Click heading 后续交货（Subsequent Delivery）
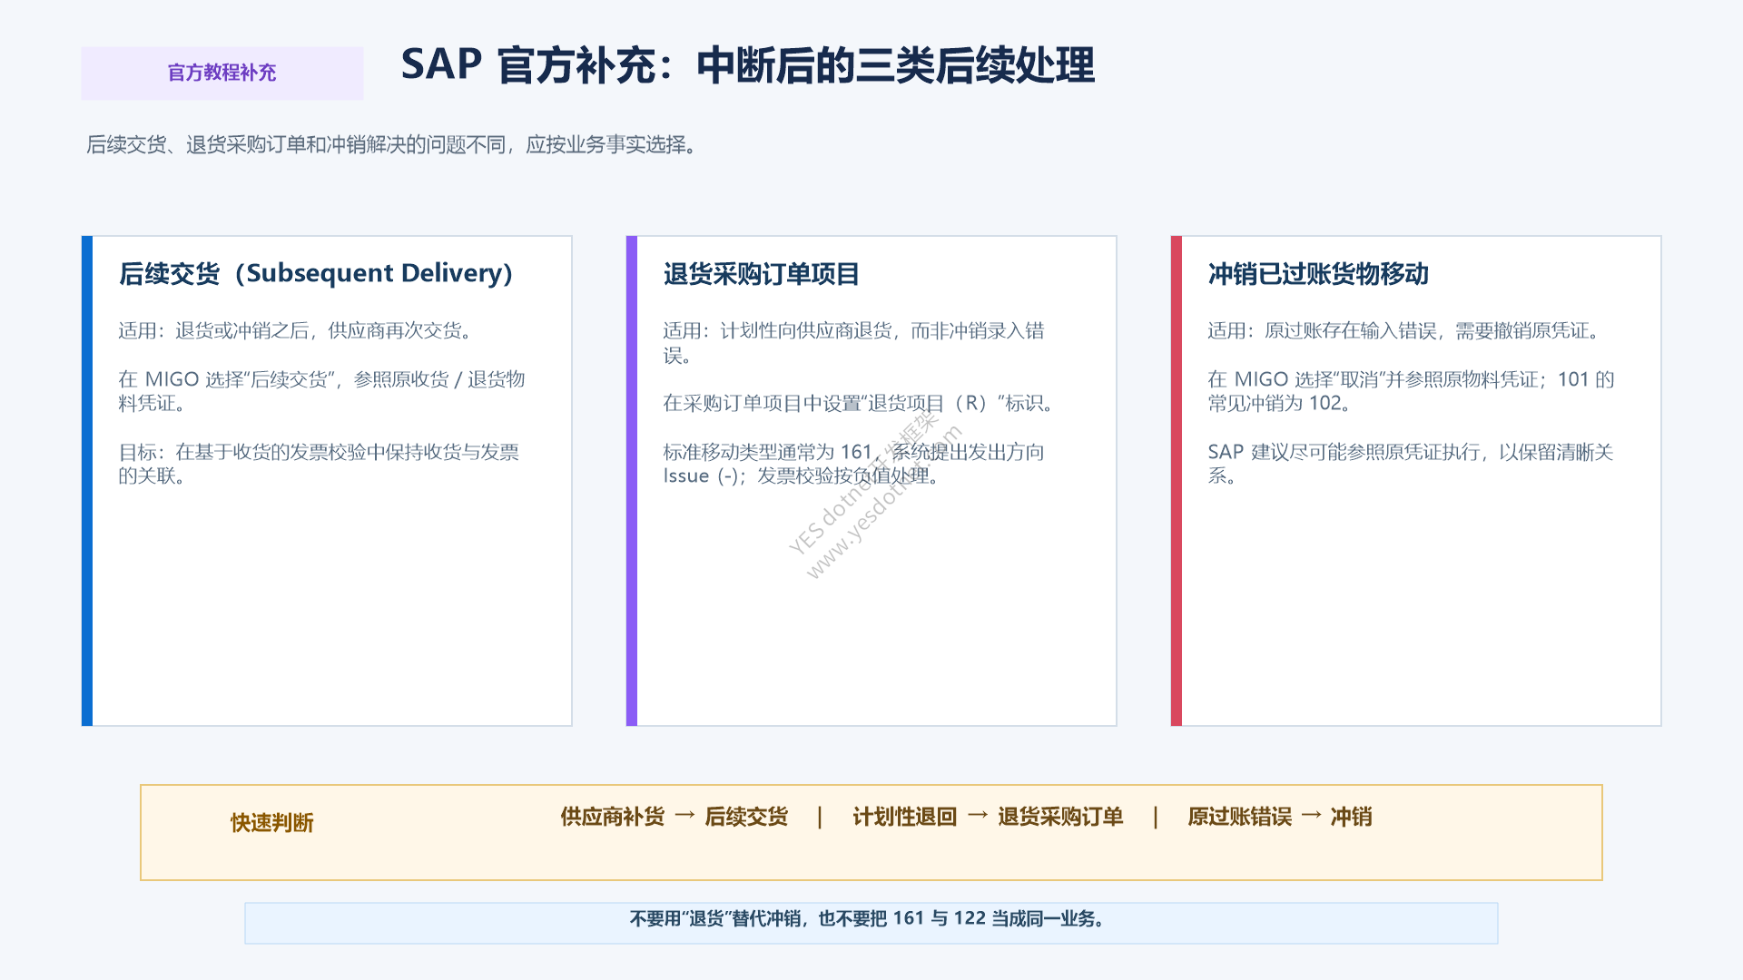 click(x=316, y=273)
